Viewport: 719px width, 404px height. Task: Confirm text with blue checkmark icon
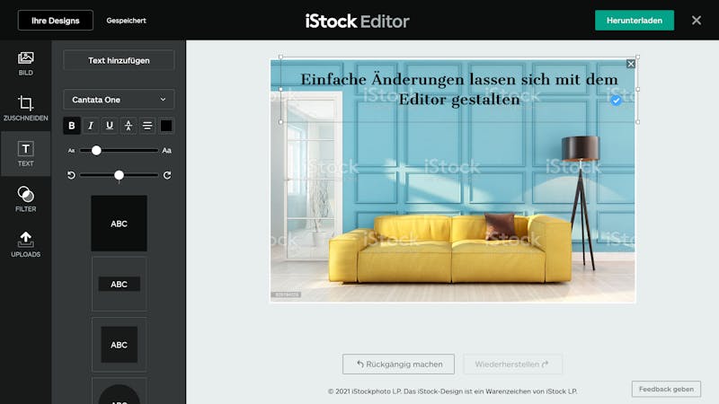616,101
